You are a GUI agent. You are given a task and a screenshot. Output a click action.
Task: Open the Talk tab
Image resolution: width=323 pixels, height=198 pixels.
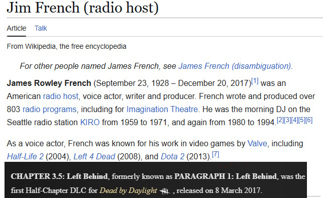(41, 28)
